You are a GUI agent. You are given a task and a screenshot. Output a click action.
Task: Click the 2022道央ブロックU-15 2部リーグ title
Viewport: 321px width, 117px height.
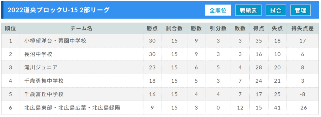point(59,10)
